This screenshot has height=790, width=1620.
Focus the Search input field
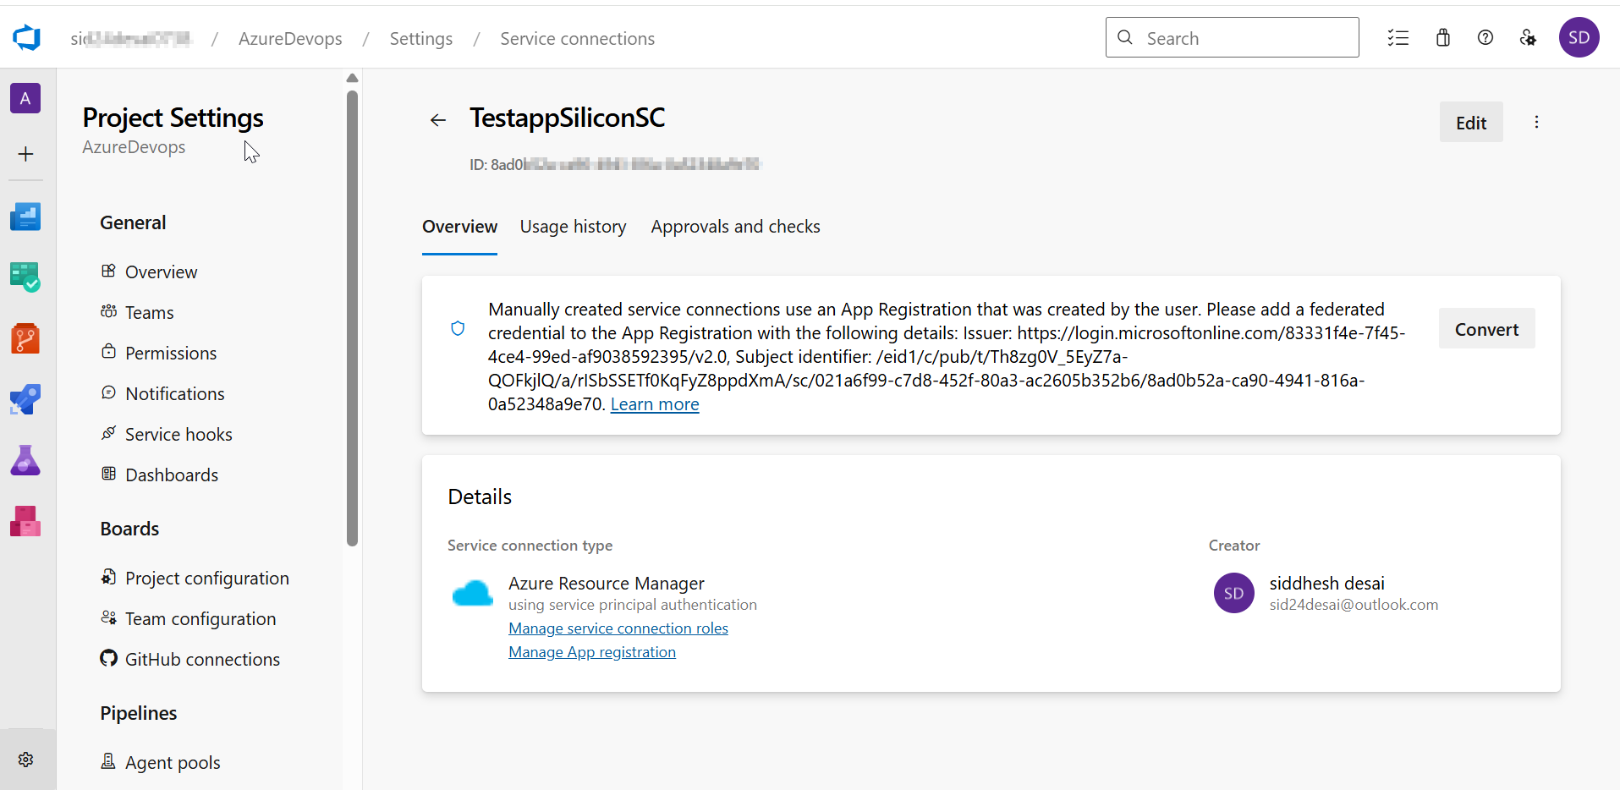pos(1232,38)
